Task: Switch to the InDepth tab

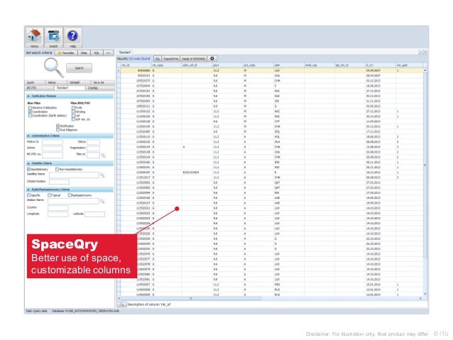Action: pyautogui.click(x=79, y=82)
